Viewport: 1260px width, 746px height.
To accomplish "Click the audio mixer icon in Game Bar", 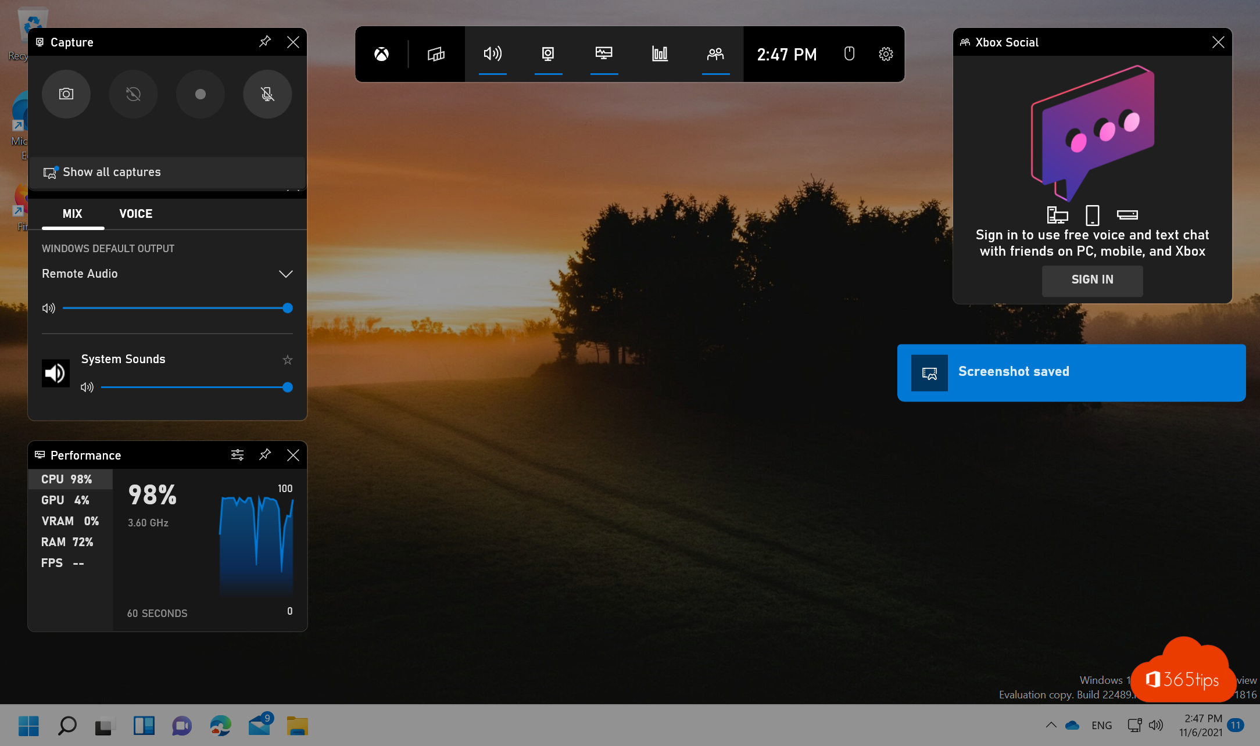I will coord(493,54).
